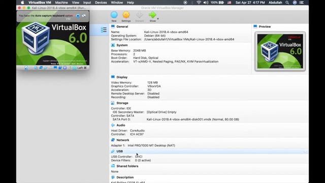
Task: Click the Shared folders section icon
Action: tap(113, 166)
